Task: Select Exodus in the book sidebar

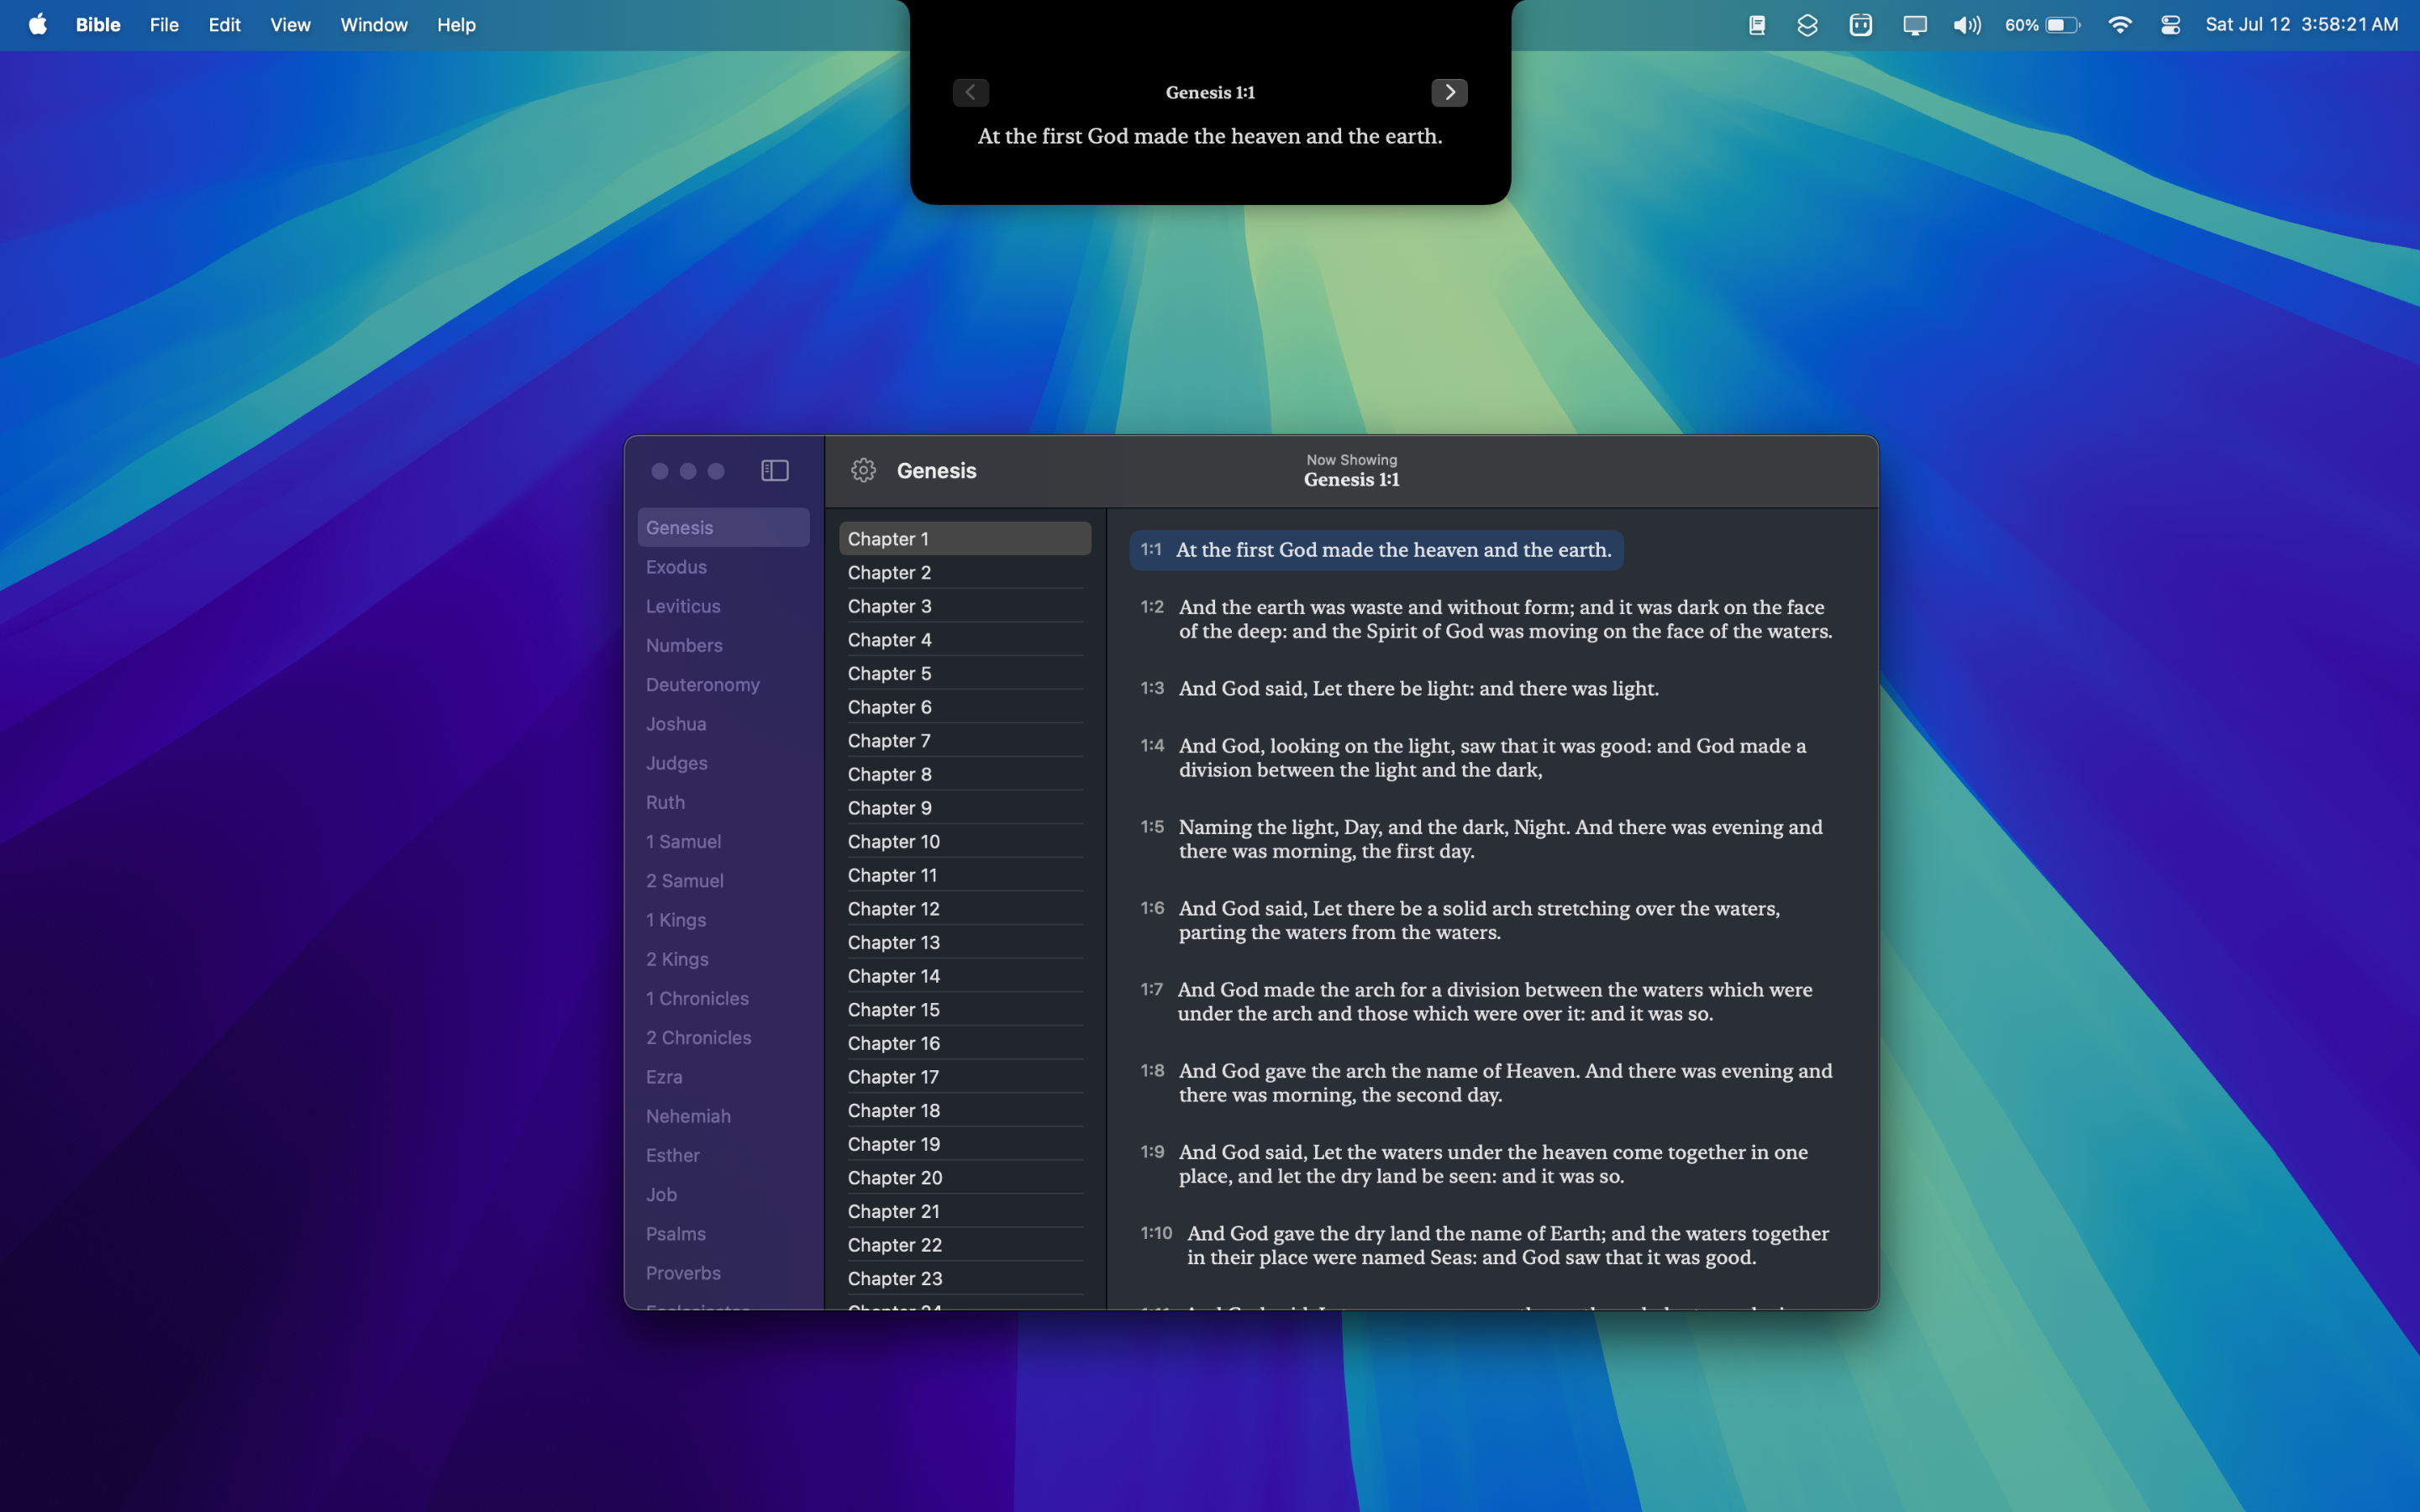Action: [x=677, y=567]
